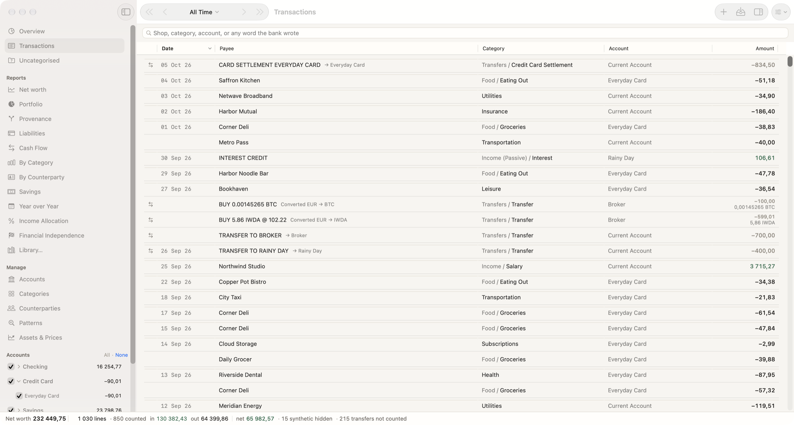Go to previous period arrow
Image resolution: width=794 pixels, height=425 pixels.
165,12
